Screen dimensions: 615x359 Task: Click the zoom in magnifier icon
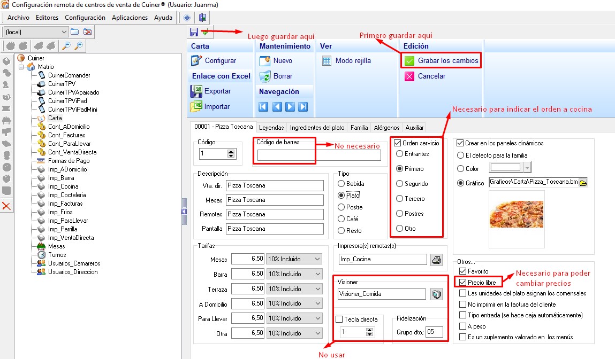[x=79, y=46]
